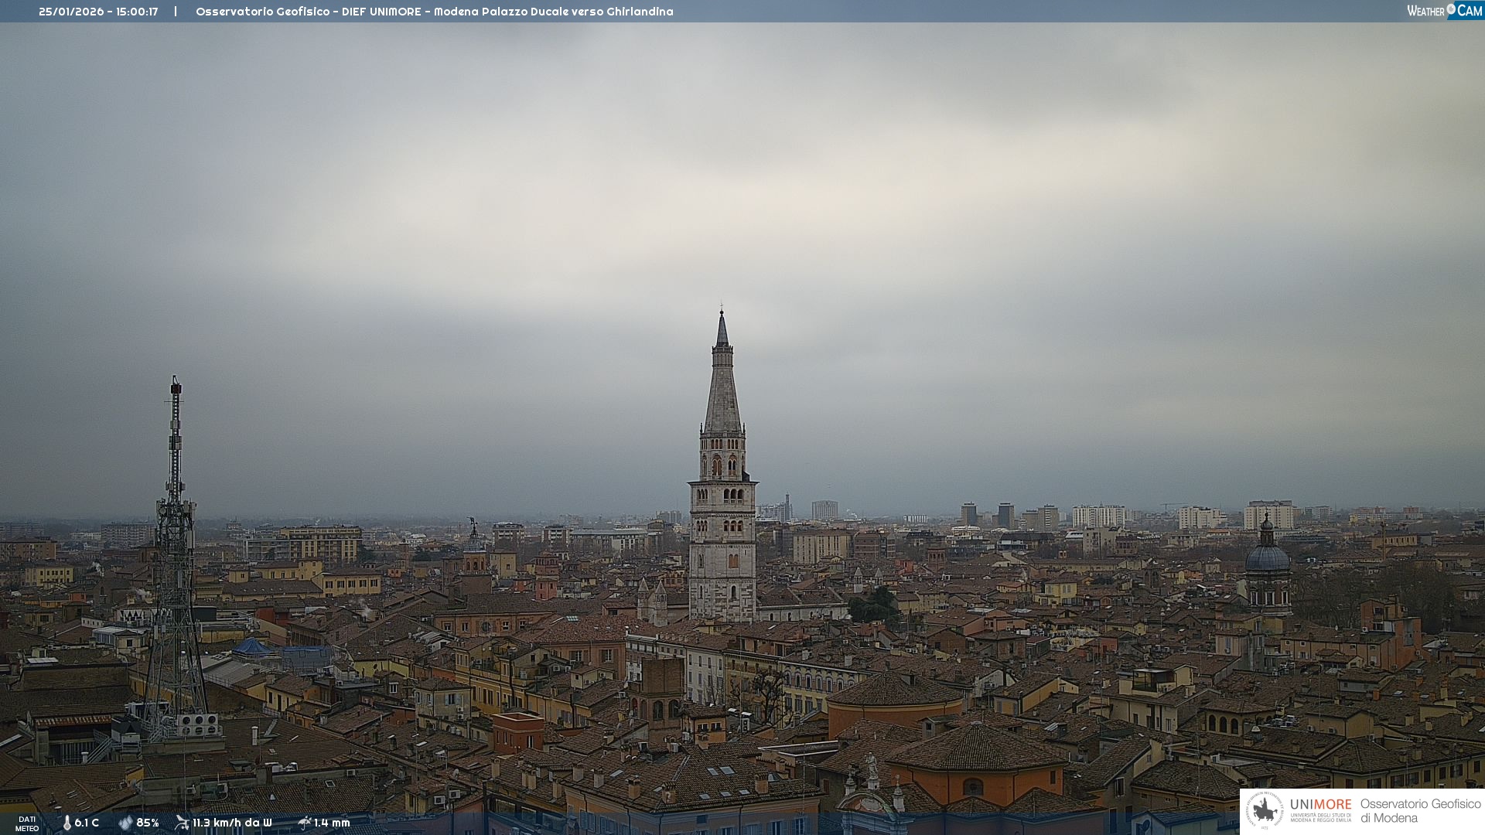
Task: Click the date and time stamp
Action: point(98,12)
